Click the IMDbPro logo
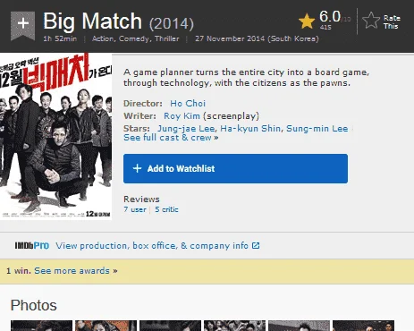Viewport: 414px width, 331px height. 32,245
